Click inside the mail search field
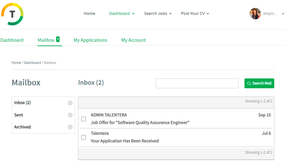The width and height of the screenshot is (286, 161). pos(197,84)
